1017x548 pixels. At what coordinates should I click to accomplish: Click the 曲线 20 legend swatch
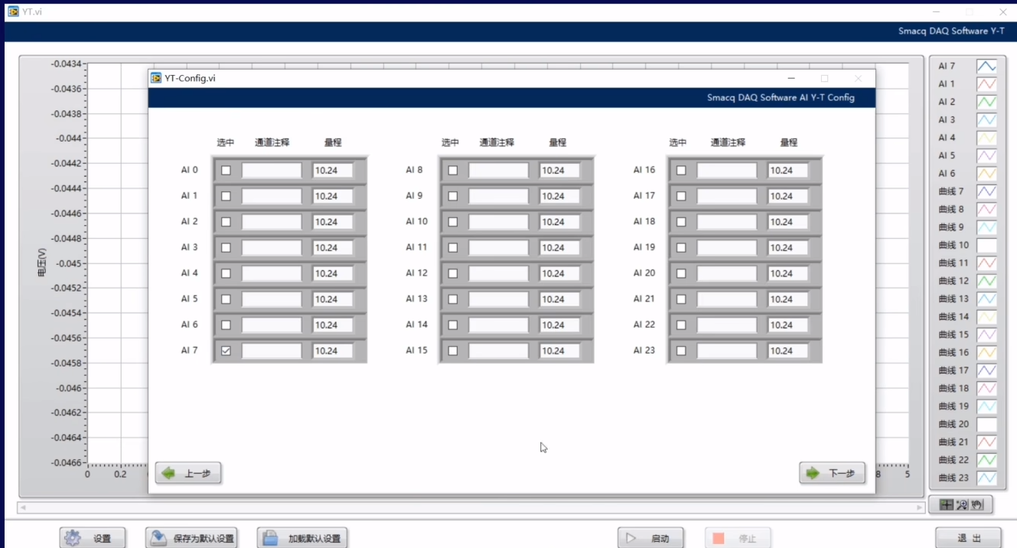click(986, 424)
